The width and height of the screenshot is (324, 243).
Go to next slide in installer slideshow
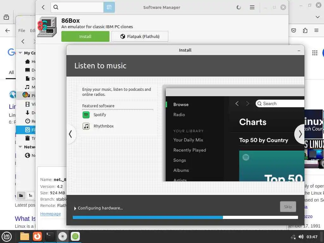click(x=300, y=134)
